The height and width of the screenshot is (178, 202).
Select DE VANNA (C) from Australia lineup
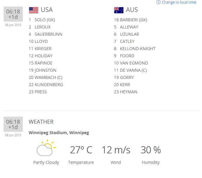(x=133, y=70)
